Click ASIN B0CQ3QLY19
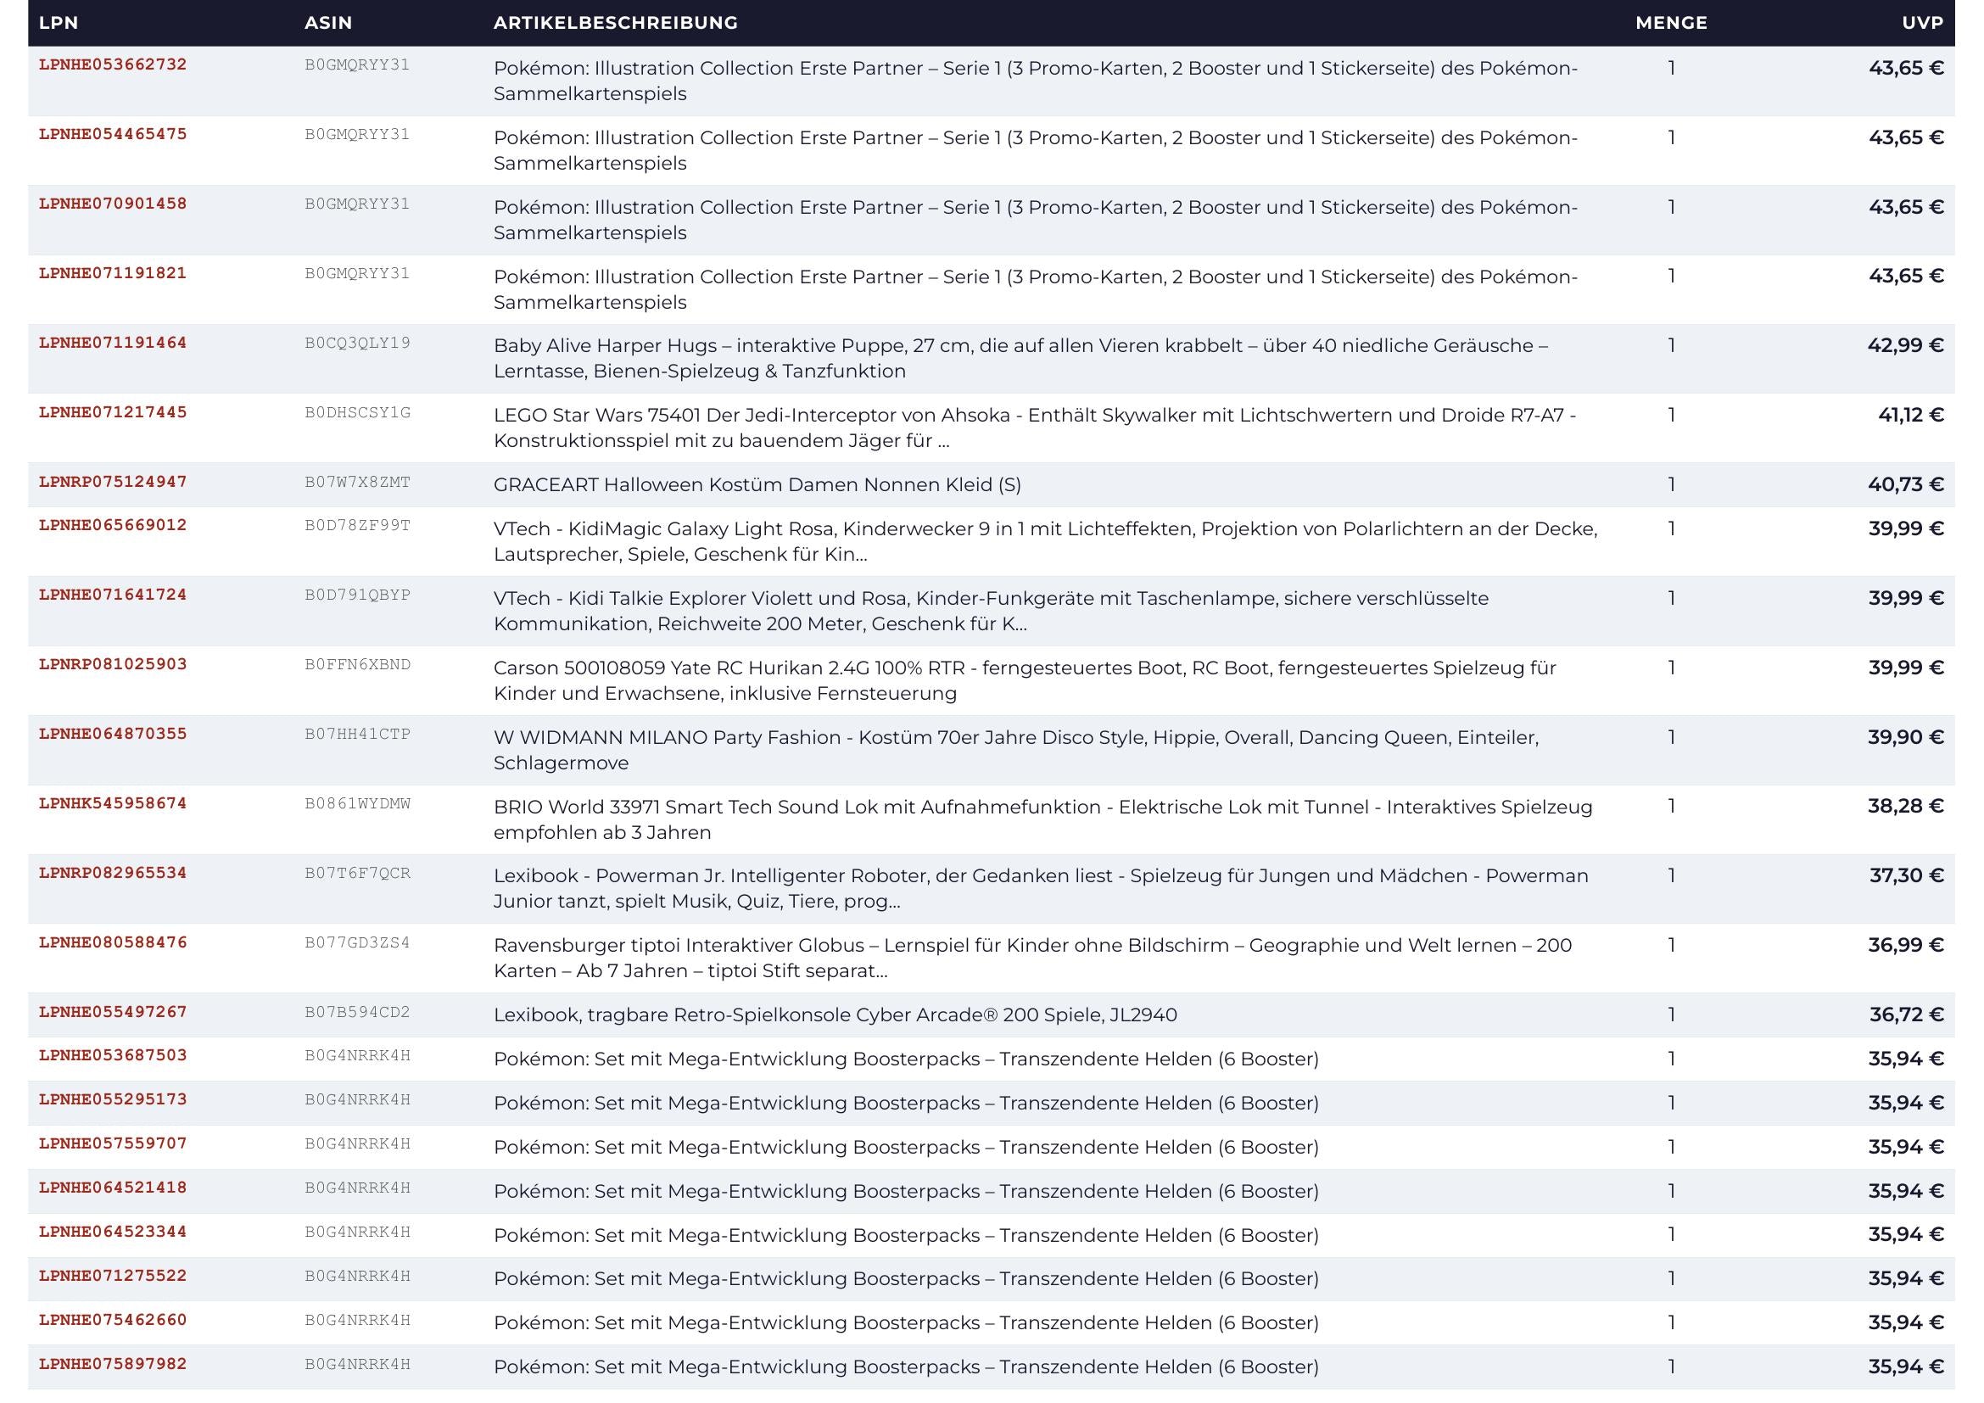The width and height of the screenshot is (1984, 1403). coord(357,343)
